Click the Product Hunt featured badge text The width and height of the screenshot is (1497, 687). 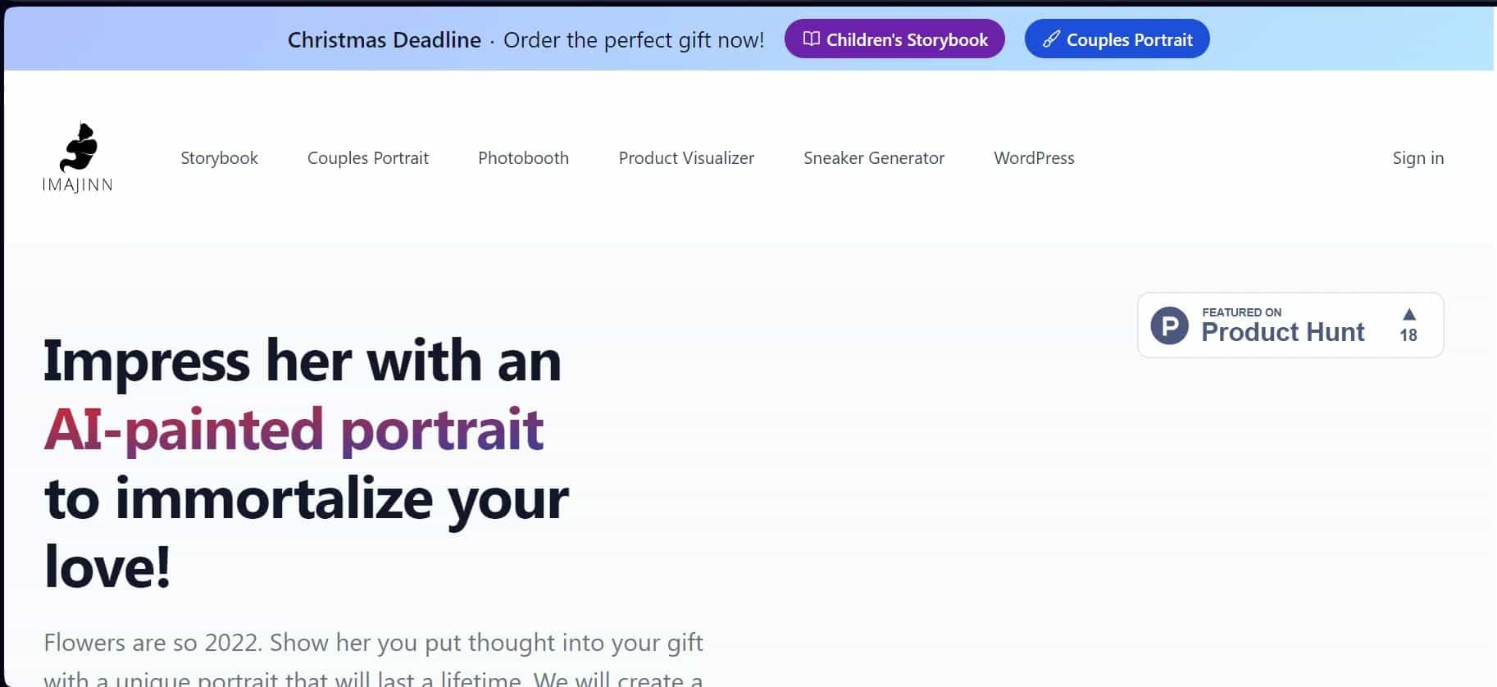click(x=1282, y=326)
